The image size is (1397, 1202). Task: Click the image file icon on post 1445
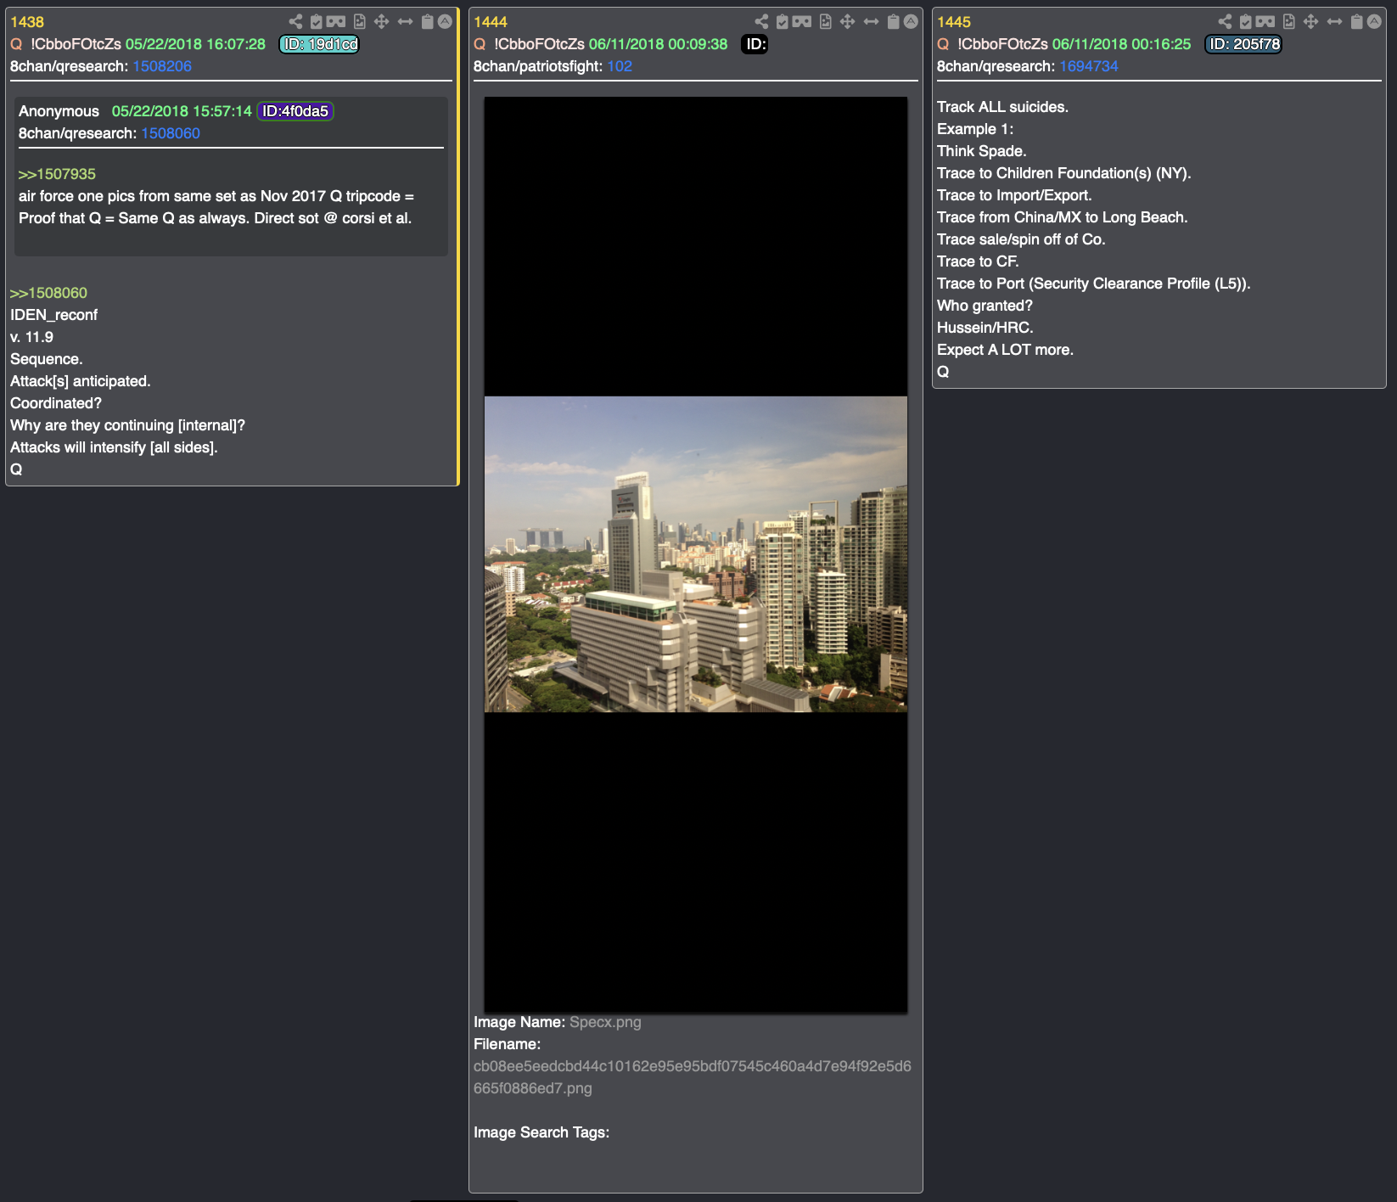tap(1289, 22)
